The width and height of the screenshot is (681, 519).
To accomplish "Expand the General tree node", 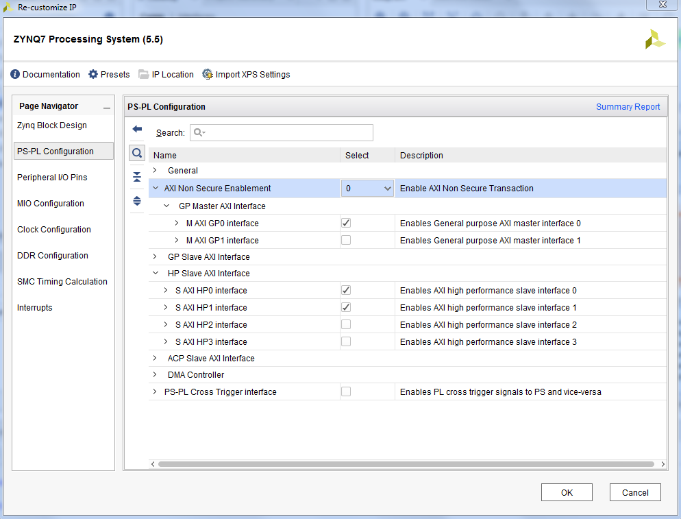I will [155, 170].
